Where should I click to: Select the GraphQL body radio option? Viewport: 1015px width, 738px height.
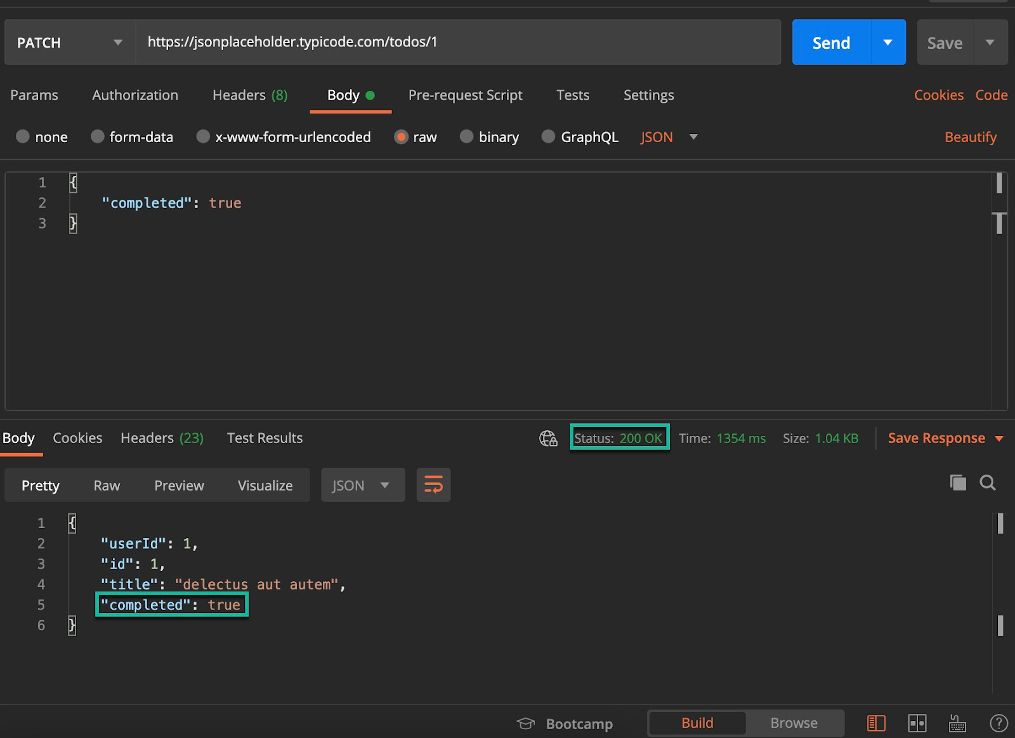pyautogui.click(x=549, y=137)
